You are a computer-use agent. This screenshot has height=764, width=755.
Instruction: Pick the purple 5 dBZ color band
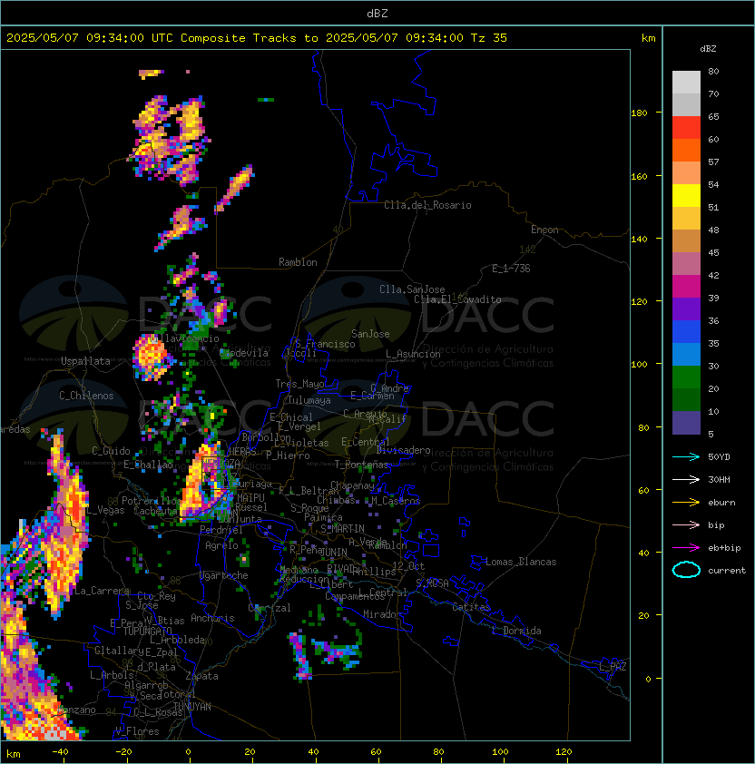[x=686, y=423]
